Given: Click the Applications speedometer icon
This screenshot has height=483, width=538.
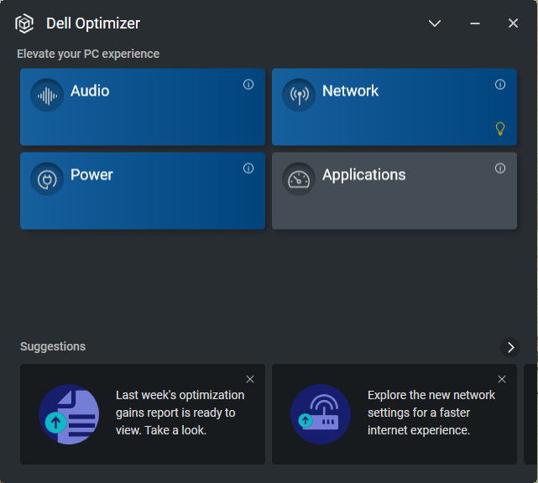Looking at the screenshot, I should pos(299,179).
